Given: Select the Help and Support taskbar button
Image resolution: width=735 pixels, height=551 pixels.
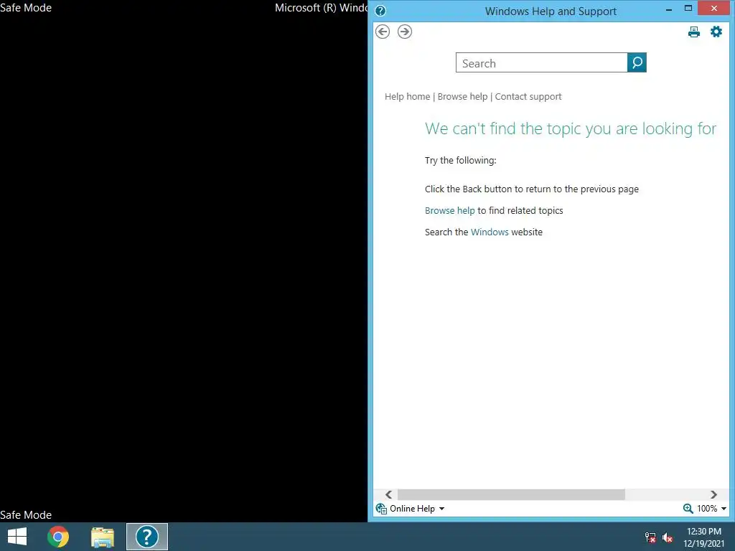Looking at the screenshot, I should coord(146,537).
